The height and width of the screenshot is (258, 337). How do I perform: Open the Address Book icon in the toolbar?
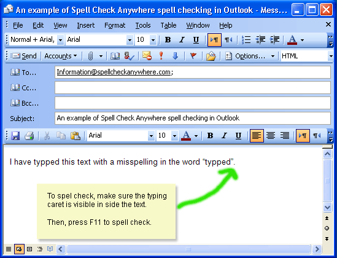coord(115,56)
